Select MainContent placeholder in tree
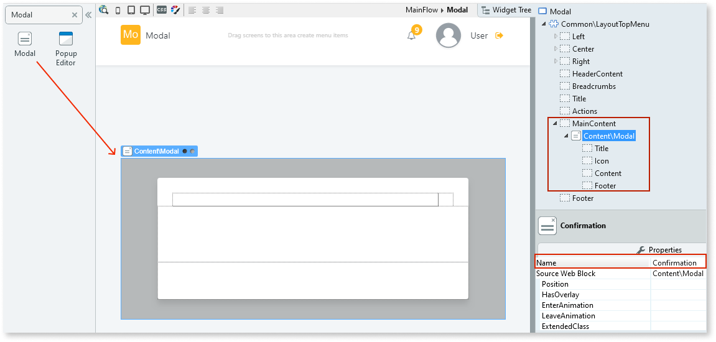Screen dimensions: 716x342 pos(593,123)
